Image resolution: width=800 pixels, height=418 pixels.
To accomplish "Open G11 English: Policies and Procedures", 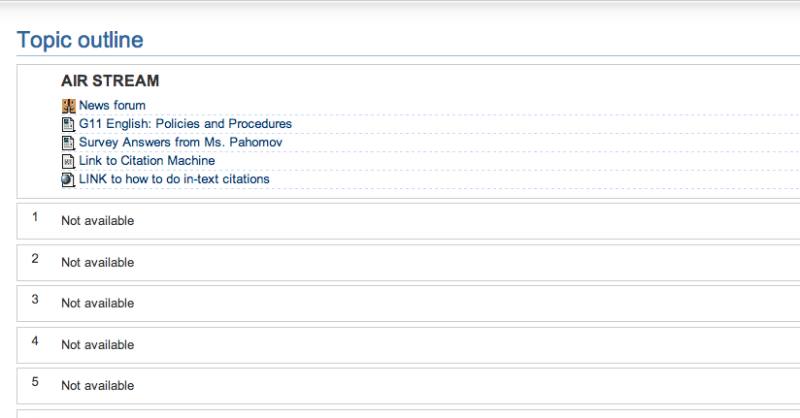I will [184, 124].
